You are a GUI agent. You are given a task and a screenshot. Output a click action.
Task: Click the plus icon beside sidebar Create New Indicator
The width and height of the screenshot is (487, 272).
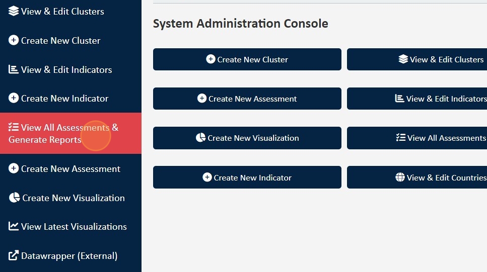coord(14,99)
